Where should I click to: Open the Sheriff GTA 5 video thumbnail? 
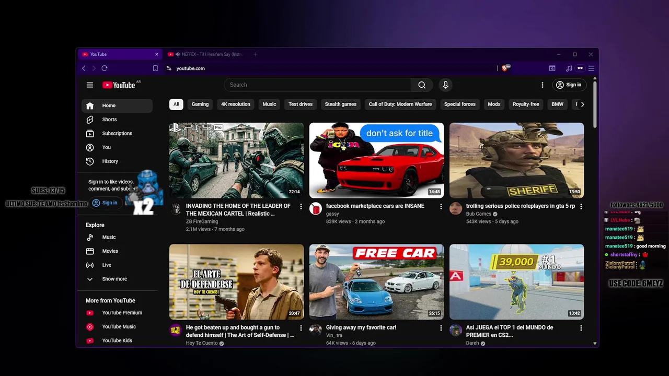pyautogui.click(x=516, y=160)
